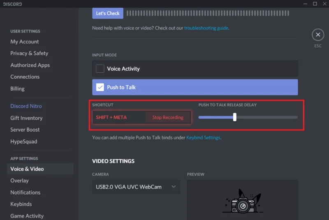Viewport: 329px width, 220px height.
Task: Click the mic test level meter bar
Action: 208,13
